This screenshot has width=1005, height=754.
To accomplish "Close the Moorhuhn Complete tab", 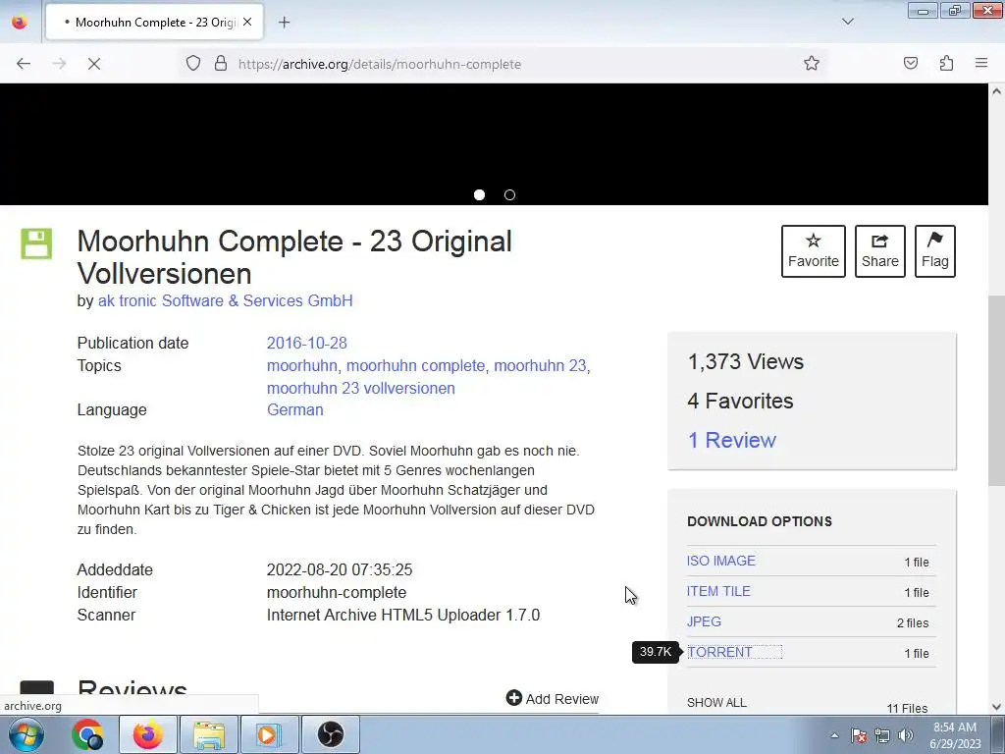I will pos(247,22).
